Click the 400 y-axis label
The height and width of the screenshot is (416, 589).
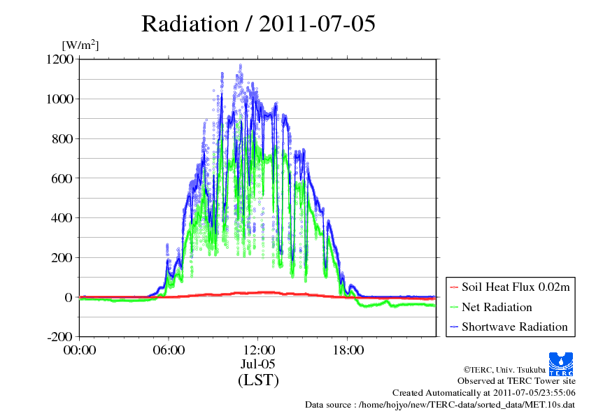[62, 217]
